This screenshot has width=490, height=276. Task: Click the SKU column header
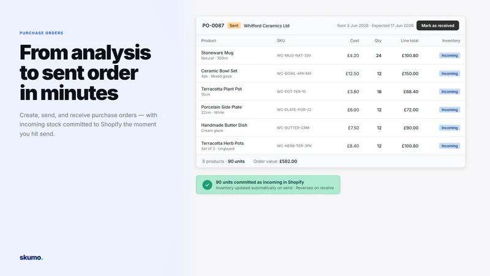281,40
